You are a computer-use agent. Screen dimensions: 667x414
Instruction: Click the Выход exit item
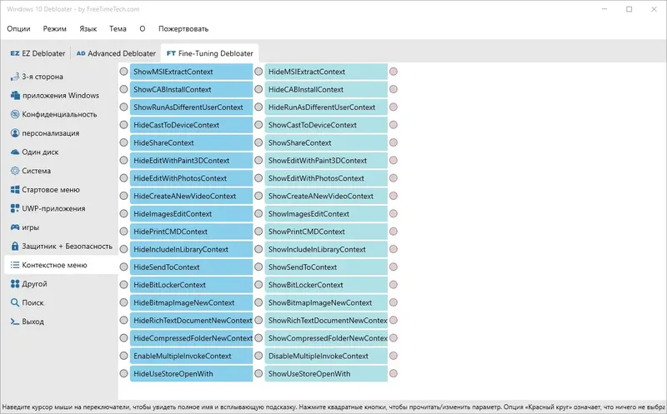coord(33,322)
